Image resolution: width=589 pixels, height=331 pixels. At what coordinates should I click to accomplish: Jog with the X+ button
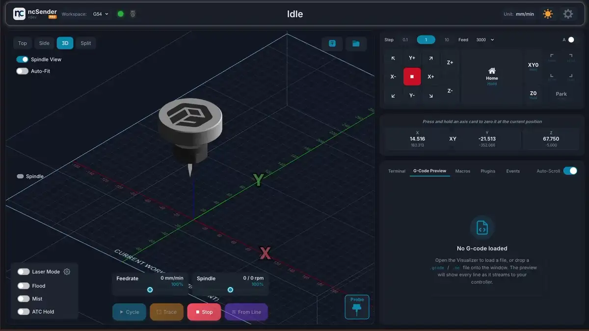(430, 77)
